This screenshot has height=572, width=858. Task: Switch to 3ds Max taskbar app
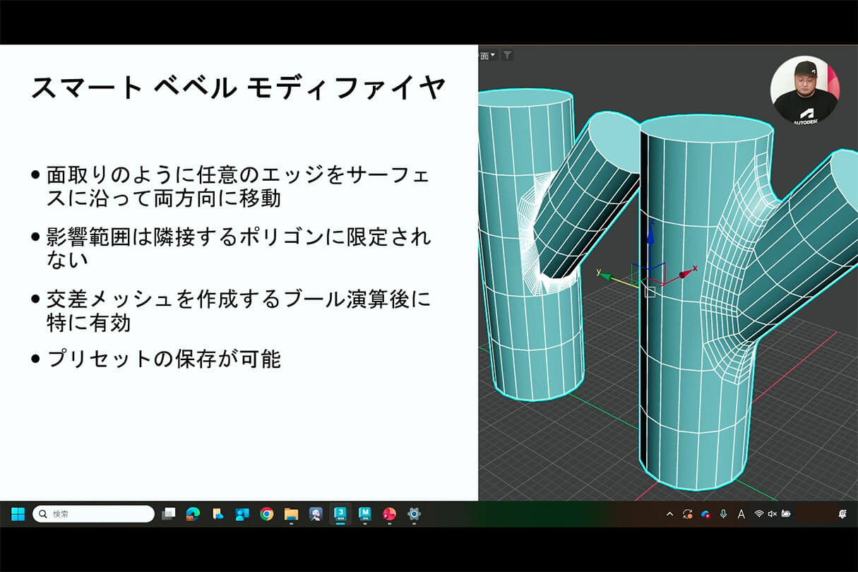tap(340, 513)
